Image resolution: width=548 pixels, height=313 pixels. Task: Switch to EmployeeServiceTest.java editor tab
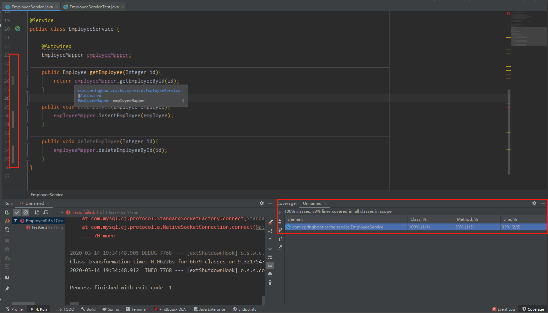pyautogui.click(x=94, y=7)
